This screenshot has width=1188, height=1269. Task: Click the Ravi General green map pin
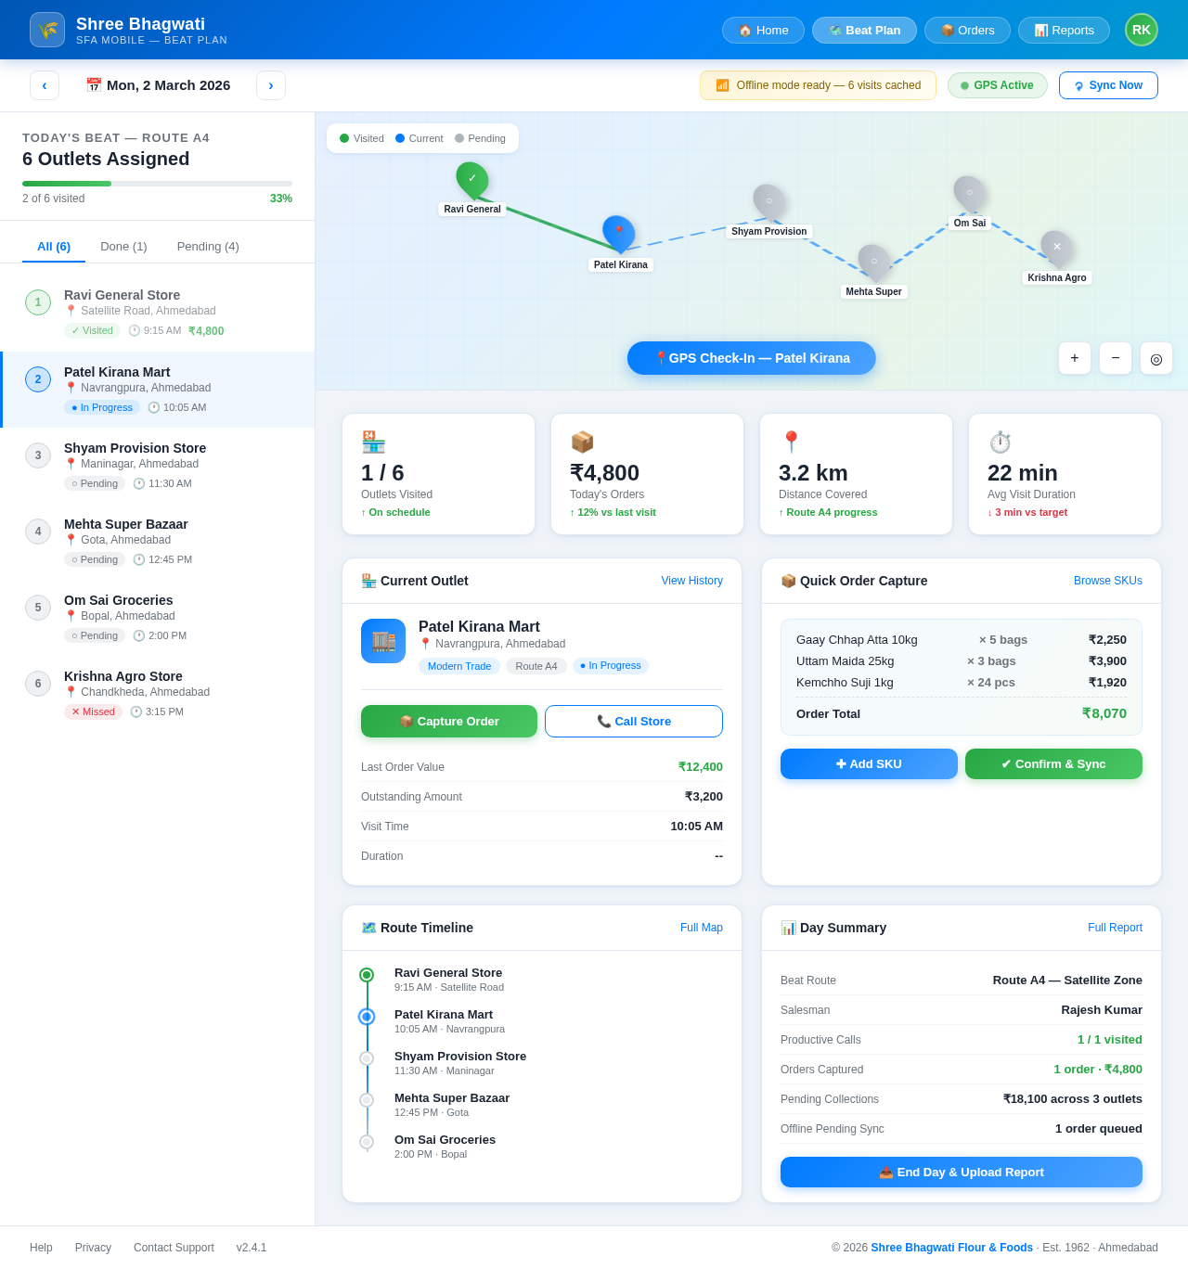tap(471, 178)
